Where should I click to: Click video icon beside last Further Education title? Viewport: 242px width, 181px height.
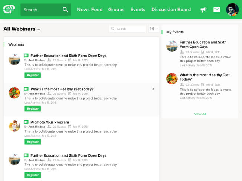pos(26,155)
